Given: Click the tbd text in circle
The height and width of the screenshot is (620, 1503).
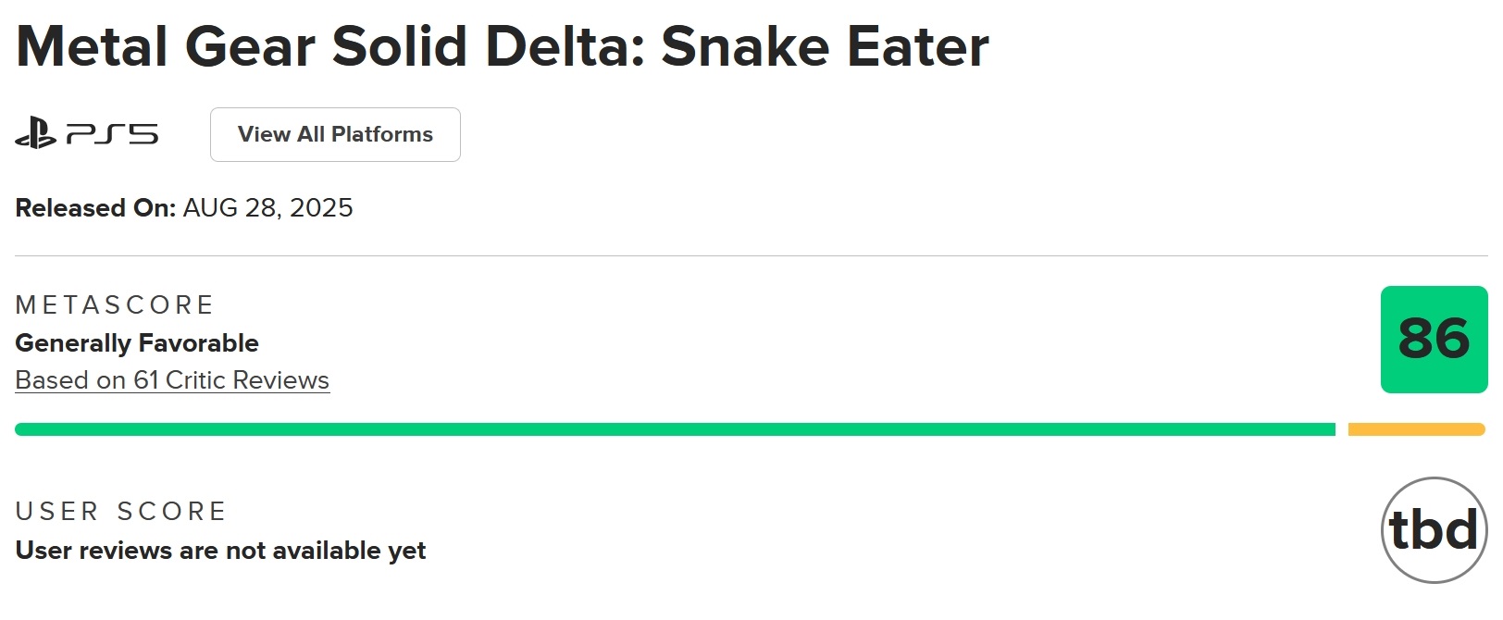Looking at the screenshot, I should pos(1434,530).
